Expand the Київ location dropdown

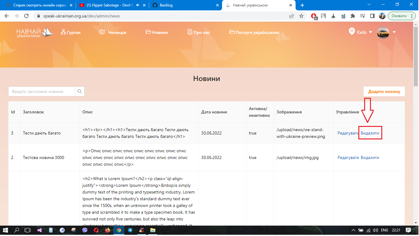pos(371,31)
